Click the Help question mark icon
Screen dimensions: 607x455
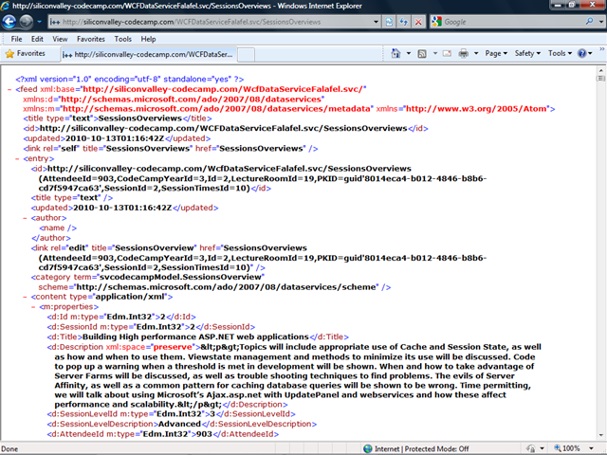click(582, 54)
